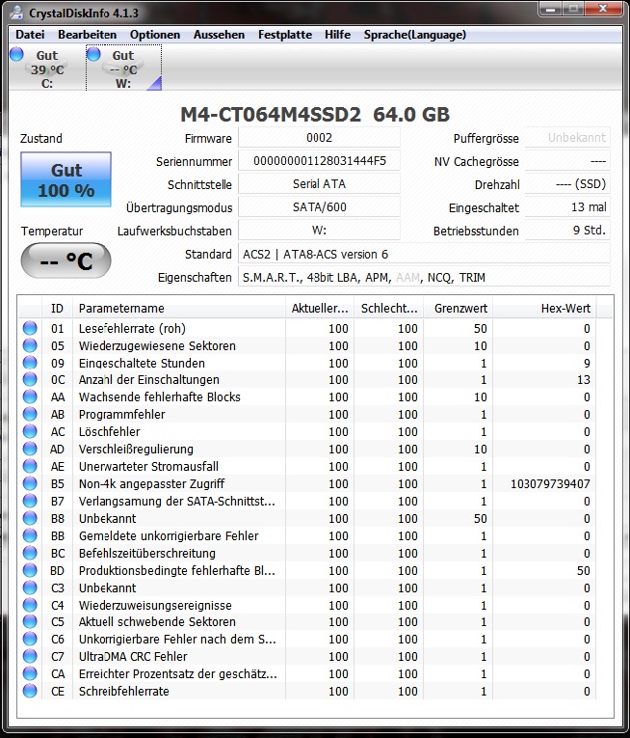Click status icon of Aktuell schwebende Sektoren
Image resolution: width=630 pixels, height=738 pixels.
point(30,621)
